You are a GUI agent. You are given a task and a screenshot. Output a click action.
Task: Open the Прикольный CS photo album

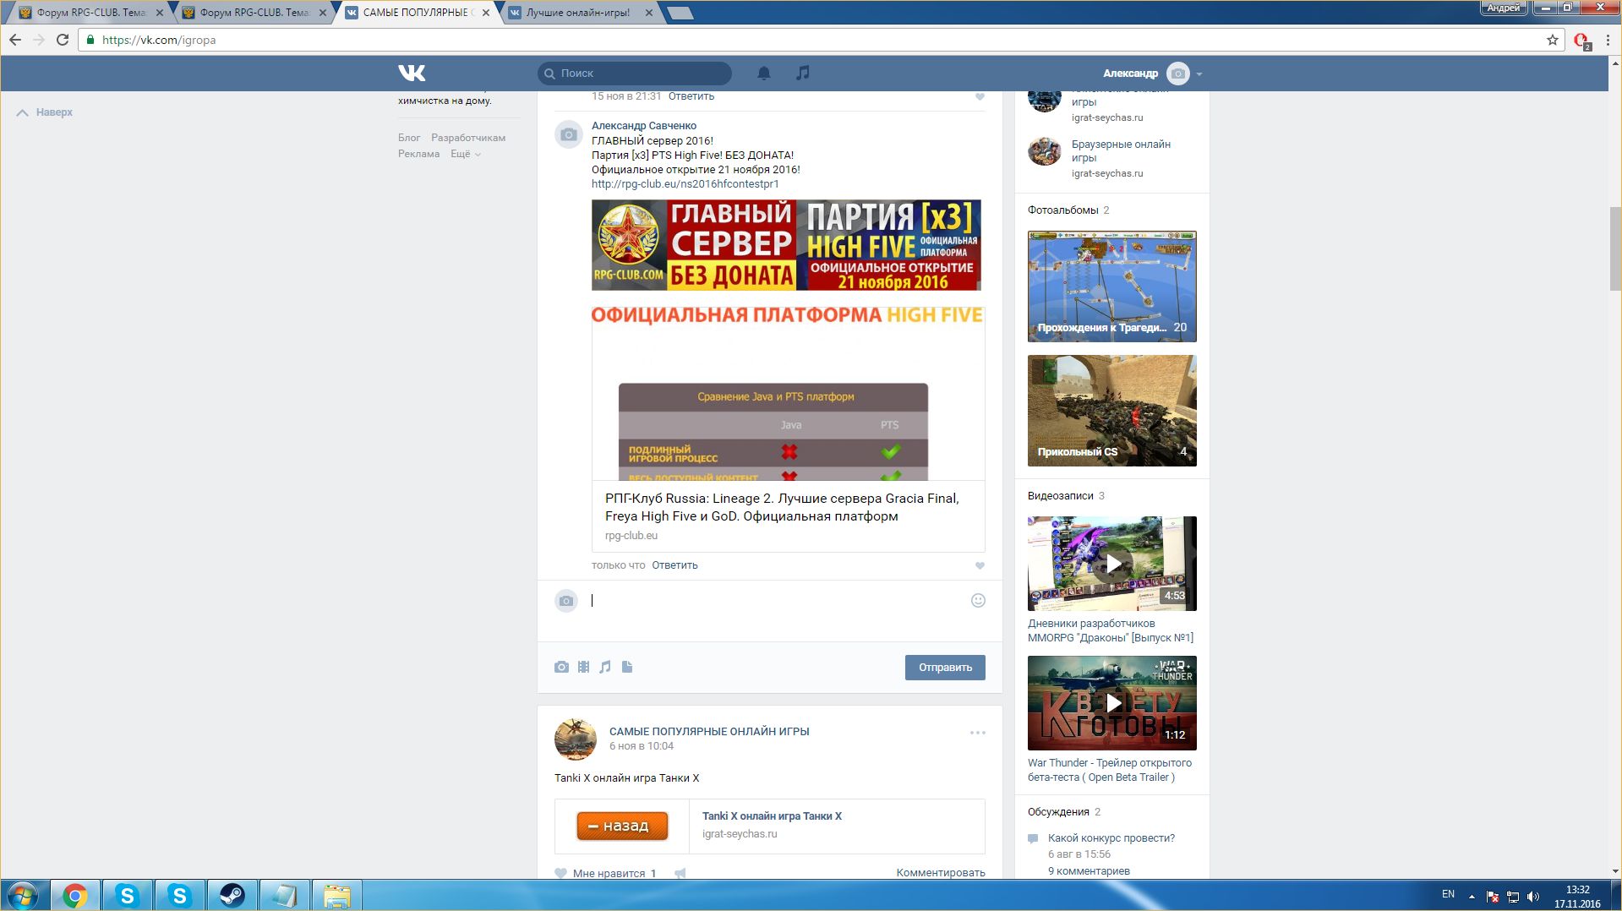1112,411
